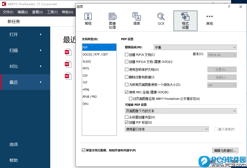Select DjVu in the document type list

pos(99,104)
